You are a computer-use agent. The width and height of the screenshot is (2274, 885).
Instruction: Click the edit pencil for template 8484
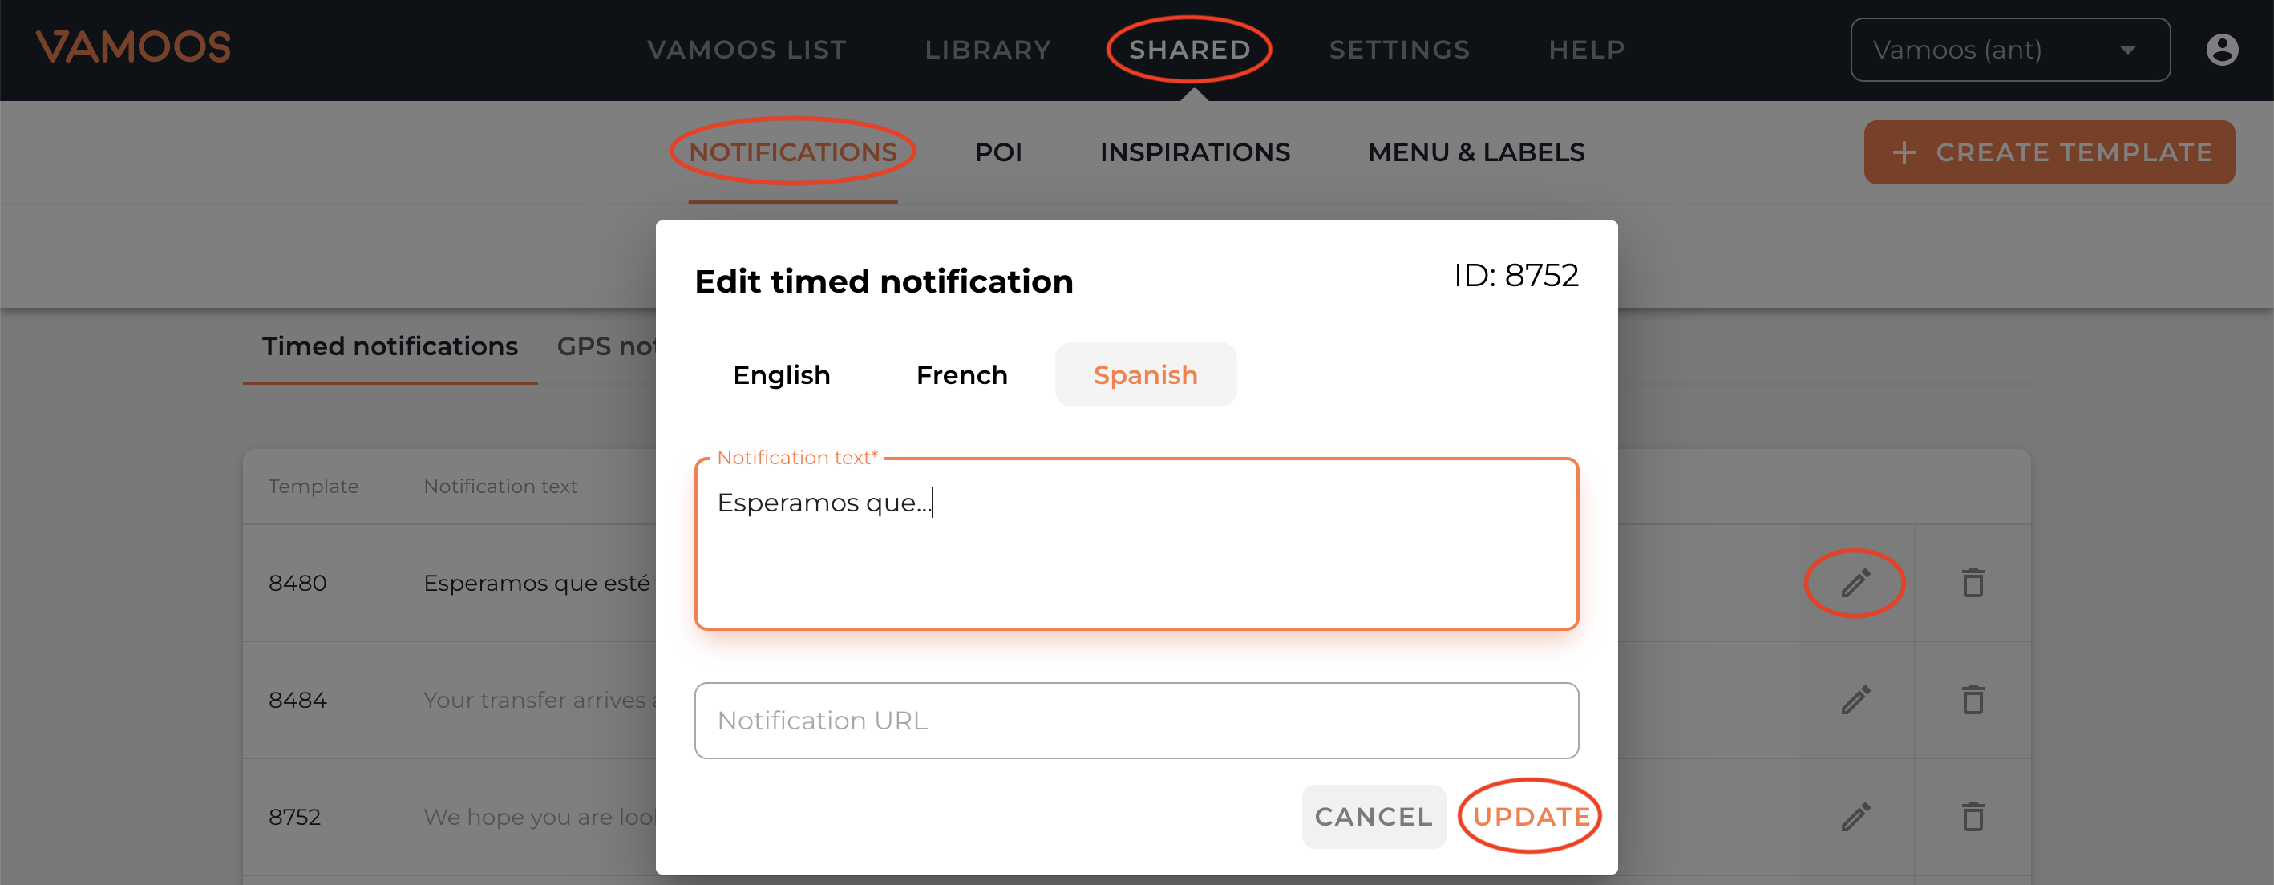[x=1855, y=700]
